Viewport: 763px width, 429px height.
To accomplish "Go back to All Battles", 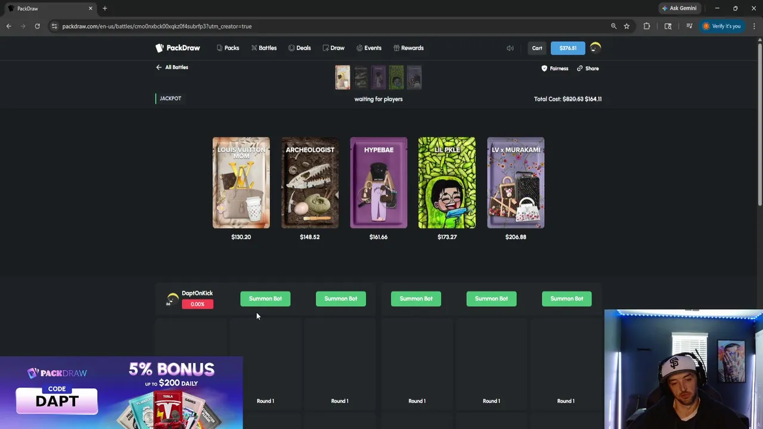I will (172, 67).
